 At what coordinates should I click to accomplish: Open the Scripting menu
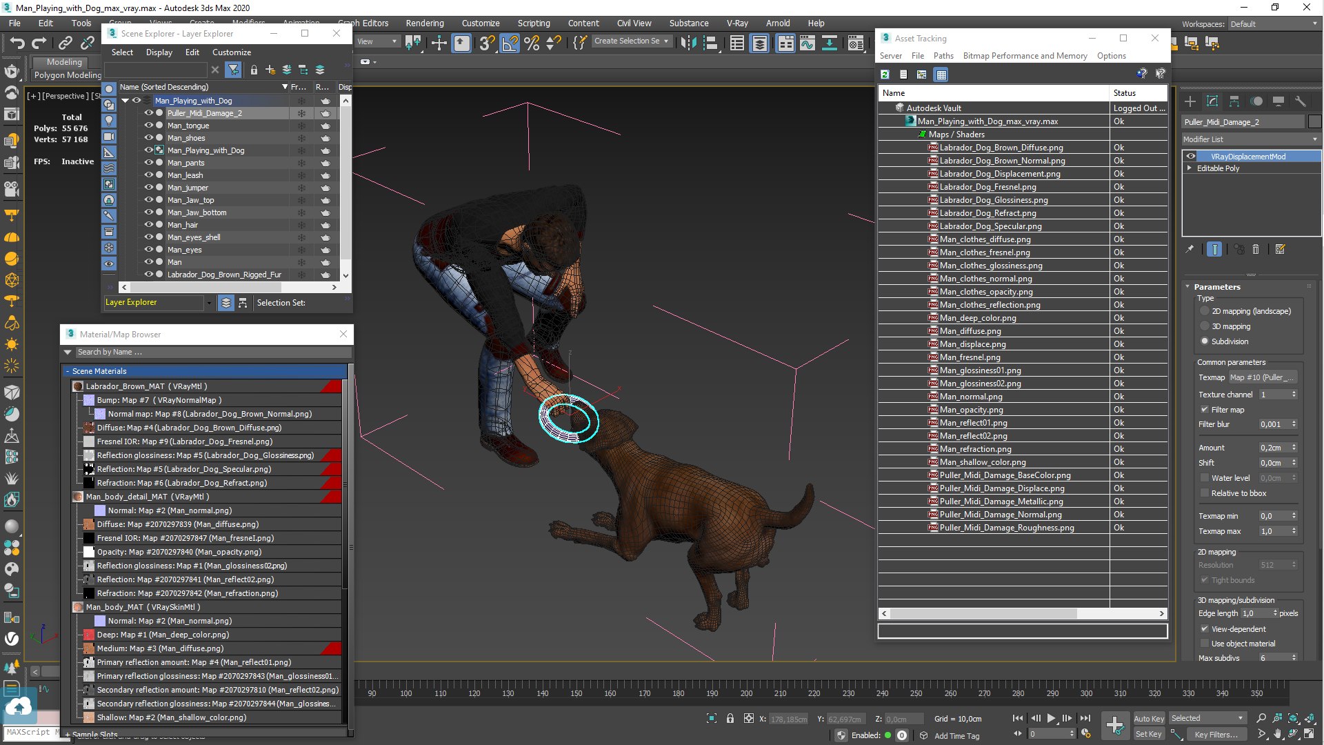click(x=534, y=23)
